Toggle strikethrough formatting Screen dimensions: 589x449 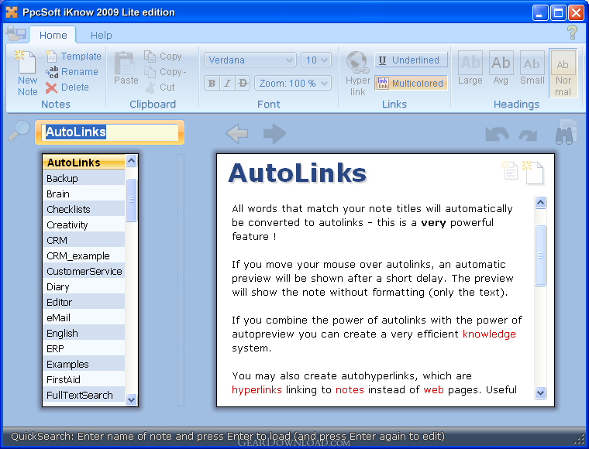243,84
